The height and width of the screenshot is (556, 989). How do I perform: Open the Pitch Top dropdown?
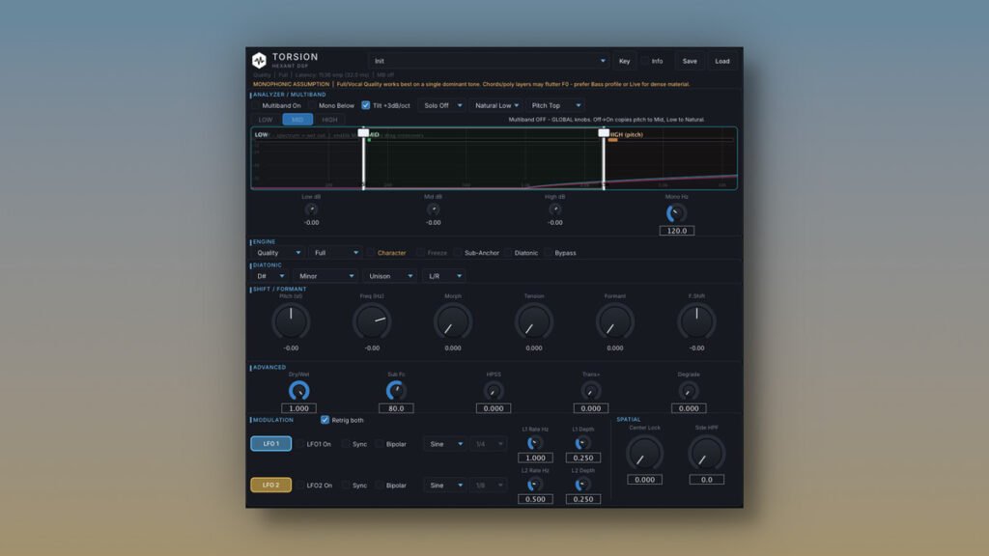click(554, 105)
